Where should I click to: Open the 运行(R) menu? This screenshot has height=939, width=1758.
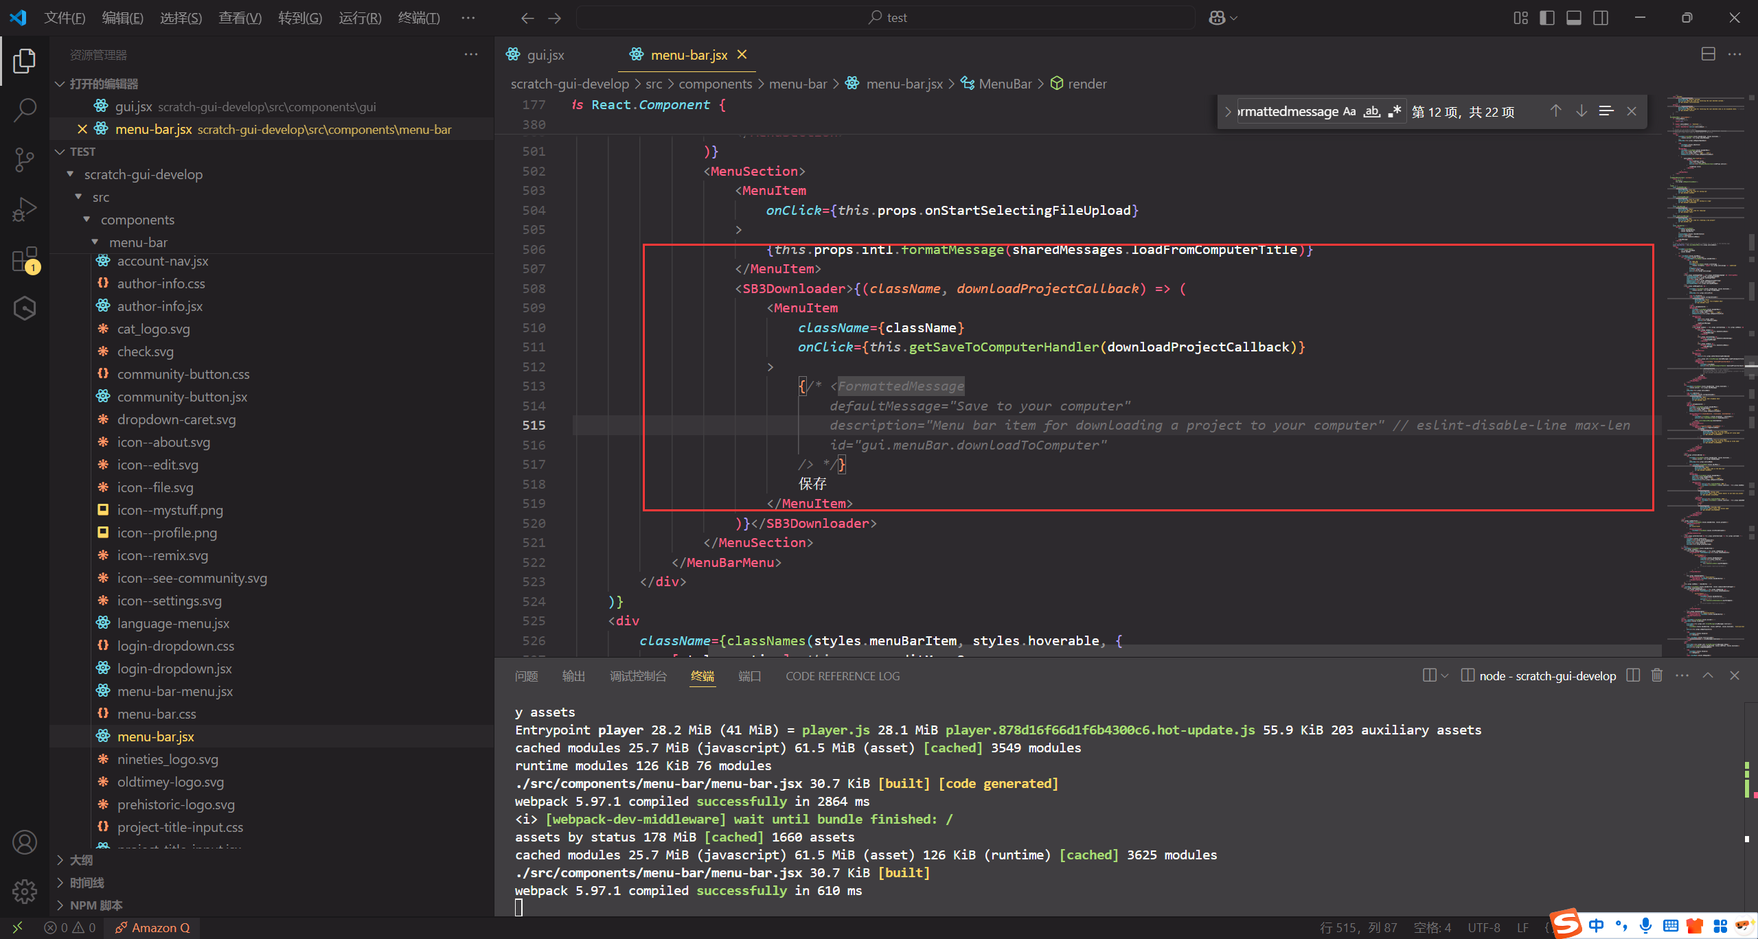359,18
